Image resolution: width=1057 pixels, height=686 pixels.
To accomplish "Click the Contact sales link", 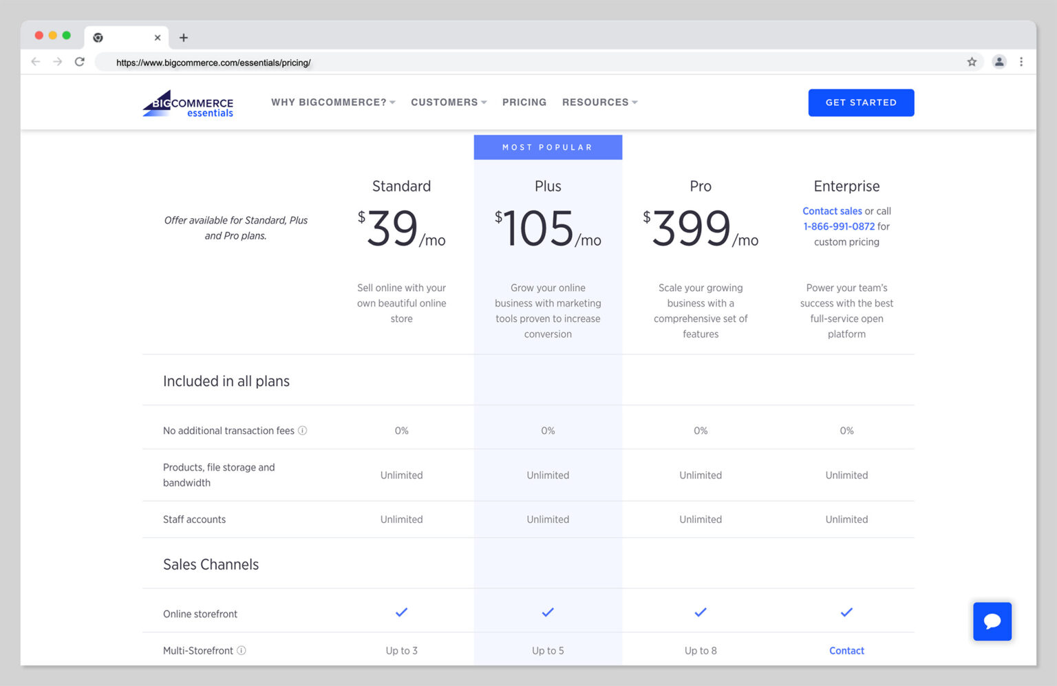I will pyautogui.click(x=832, y=211).
